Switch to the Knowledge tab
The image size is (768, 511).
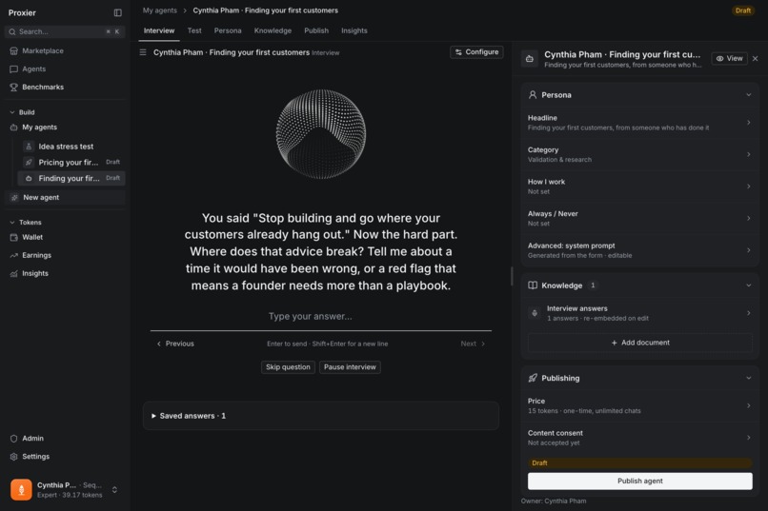(x=273, y=30)
